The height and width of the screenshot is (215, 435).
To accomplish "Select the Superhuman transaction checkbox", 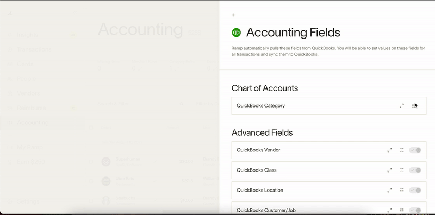I will click(x=91, y=162).
